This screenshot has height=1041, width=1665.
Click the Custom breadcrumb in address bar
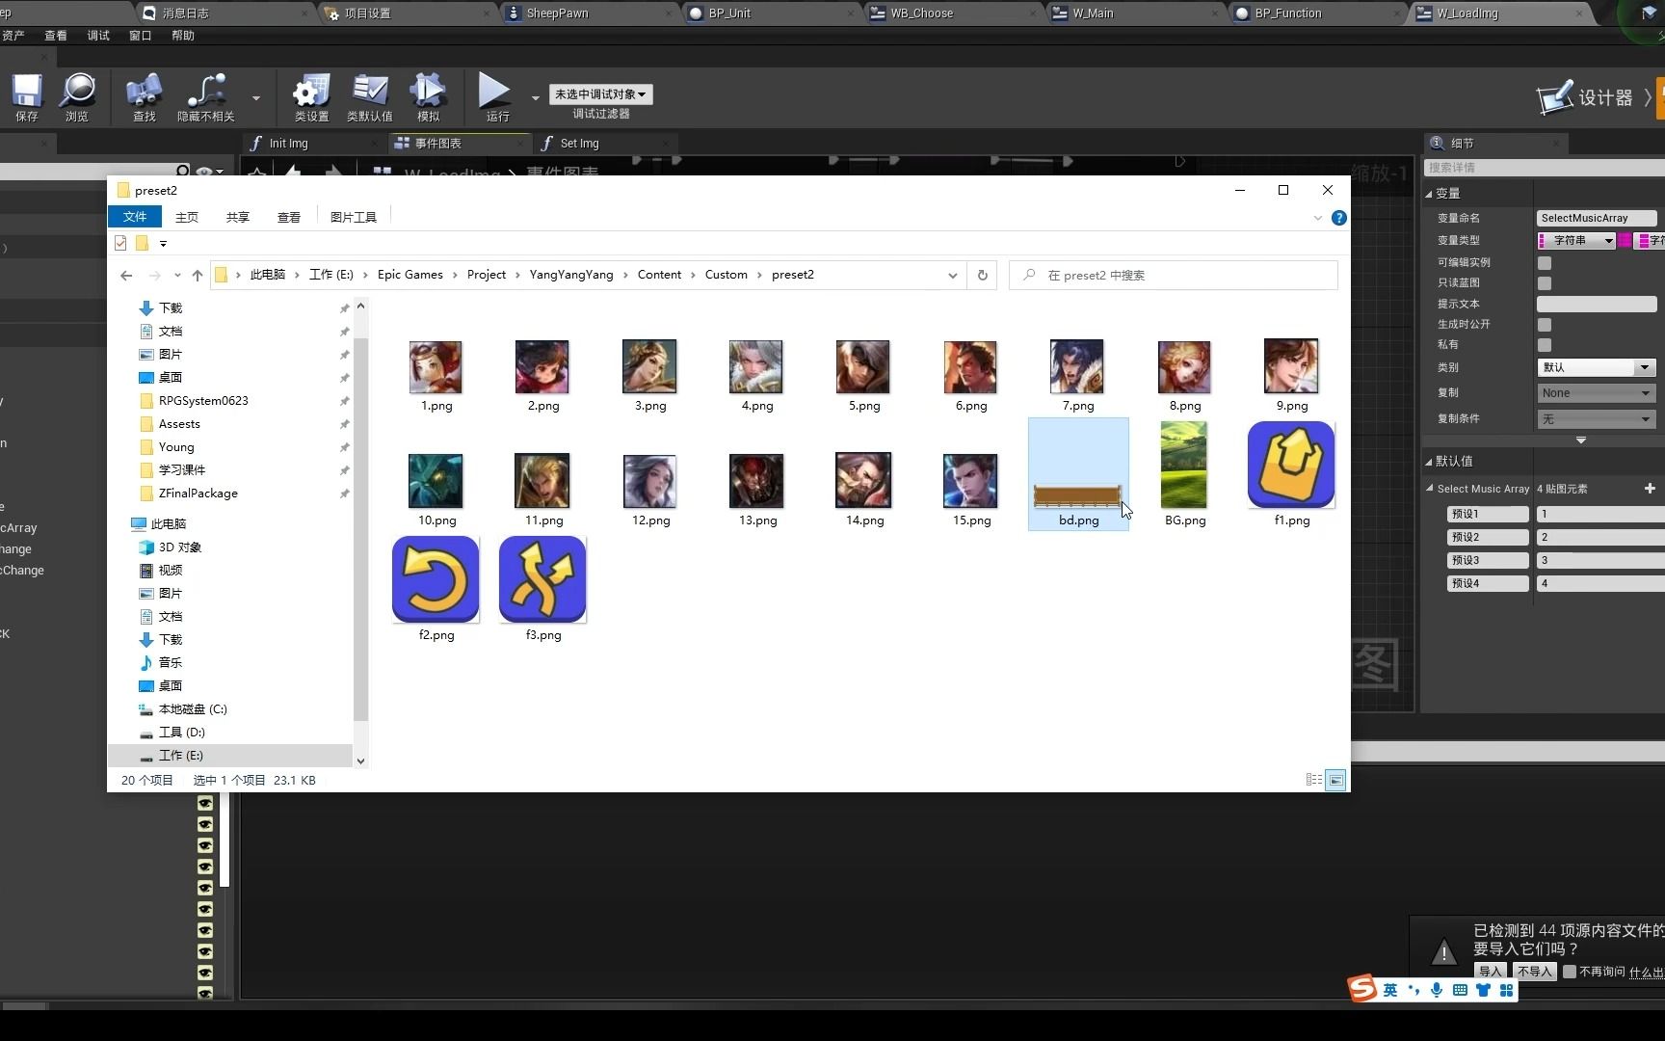[726, 275]
